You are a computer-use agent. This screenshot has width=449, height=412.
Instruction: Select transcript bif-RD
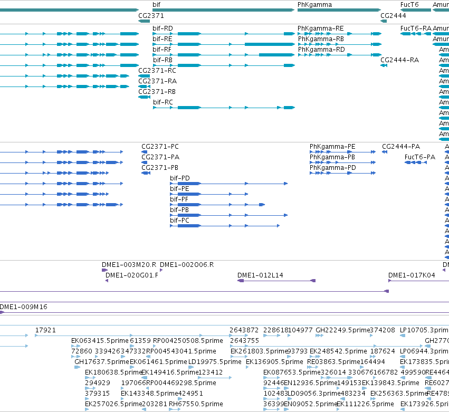pos(224,34)
